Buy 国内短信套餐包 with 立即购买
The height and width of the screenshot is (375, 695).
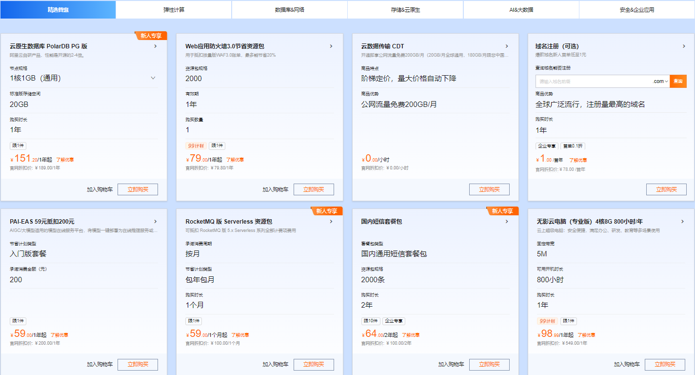coord(489,364)
